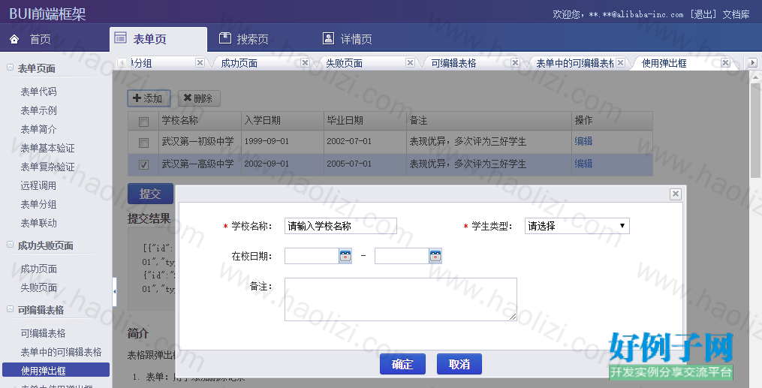Uncheck the 武汉第一高级中学 row checkbox
762x388 pixels.
[x=143, y=164]
